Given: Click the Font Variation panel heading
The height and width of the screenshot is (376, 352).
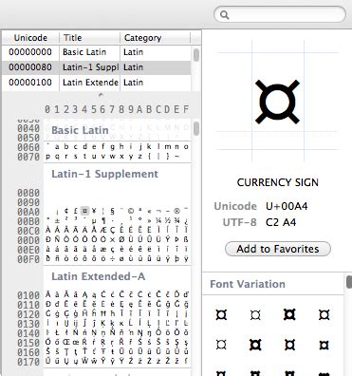Looking at the screenshot, I should (248, 284).
